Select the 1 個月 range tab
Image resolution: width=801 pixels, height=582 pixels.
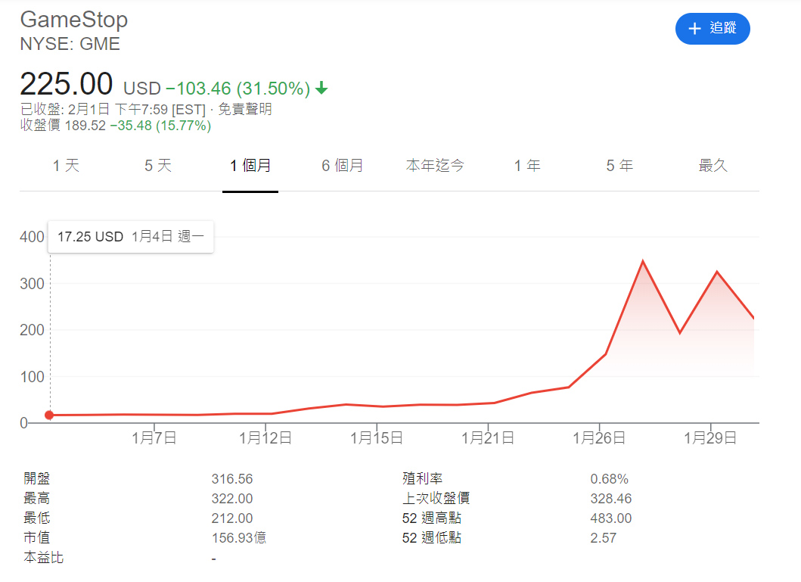point(250,166)
